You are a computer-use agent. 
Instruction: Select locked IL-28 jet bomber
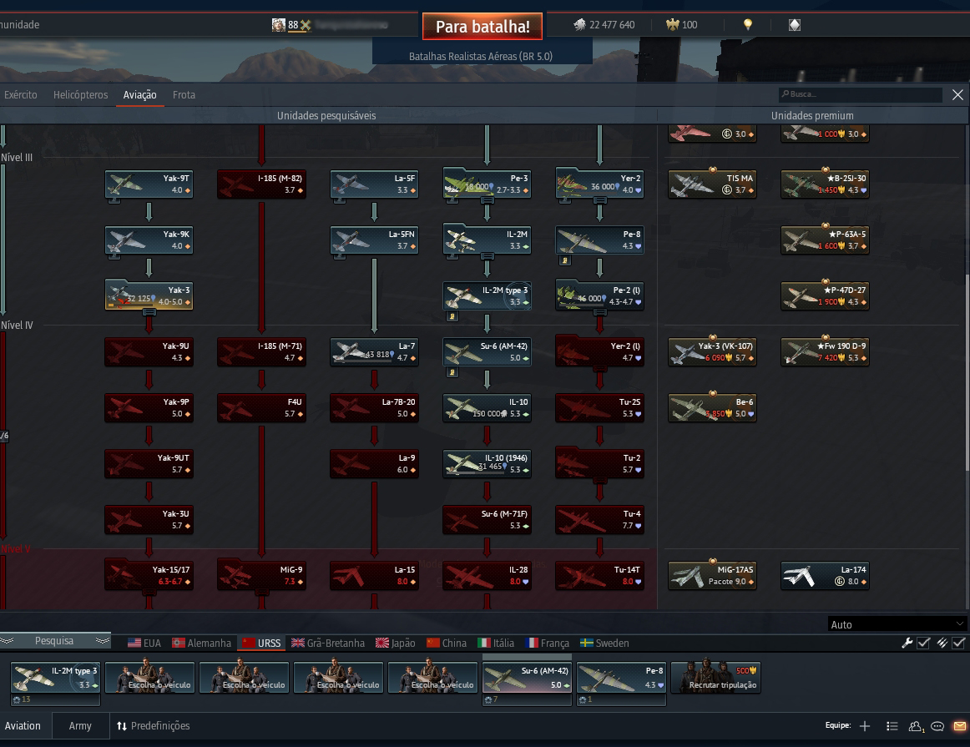[x=487, y=576]
